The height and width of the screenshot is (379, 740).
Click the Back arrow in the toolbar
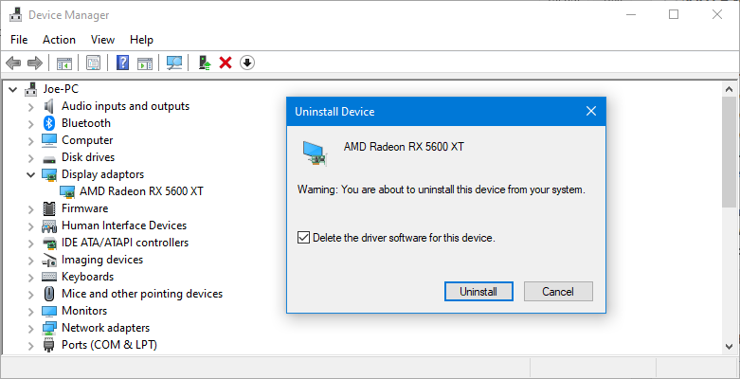pos(13,63)
